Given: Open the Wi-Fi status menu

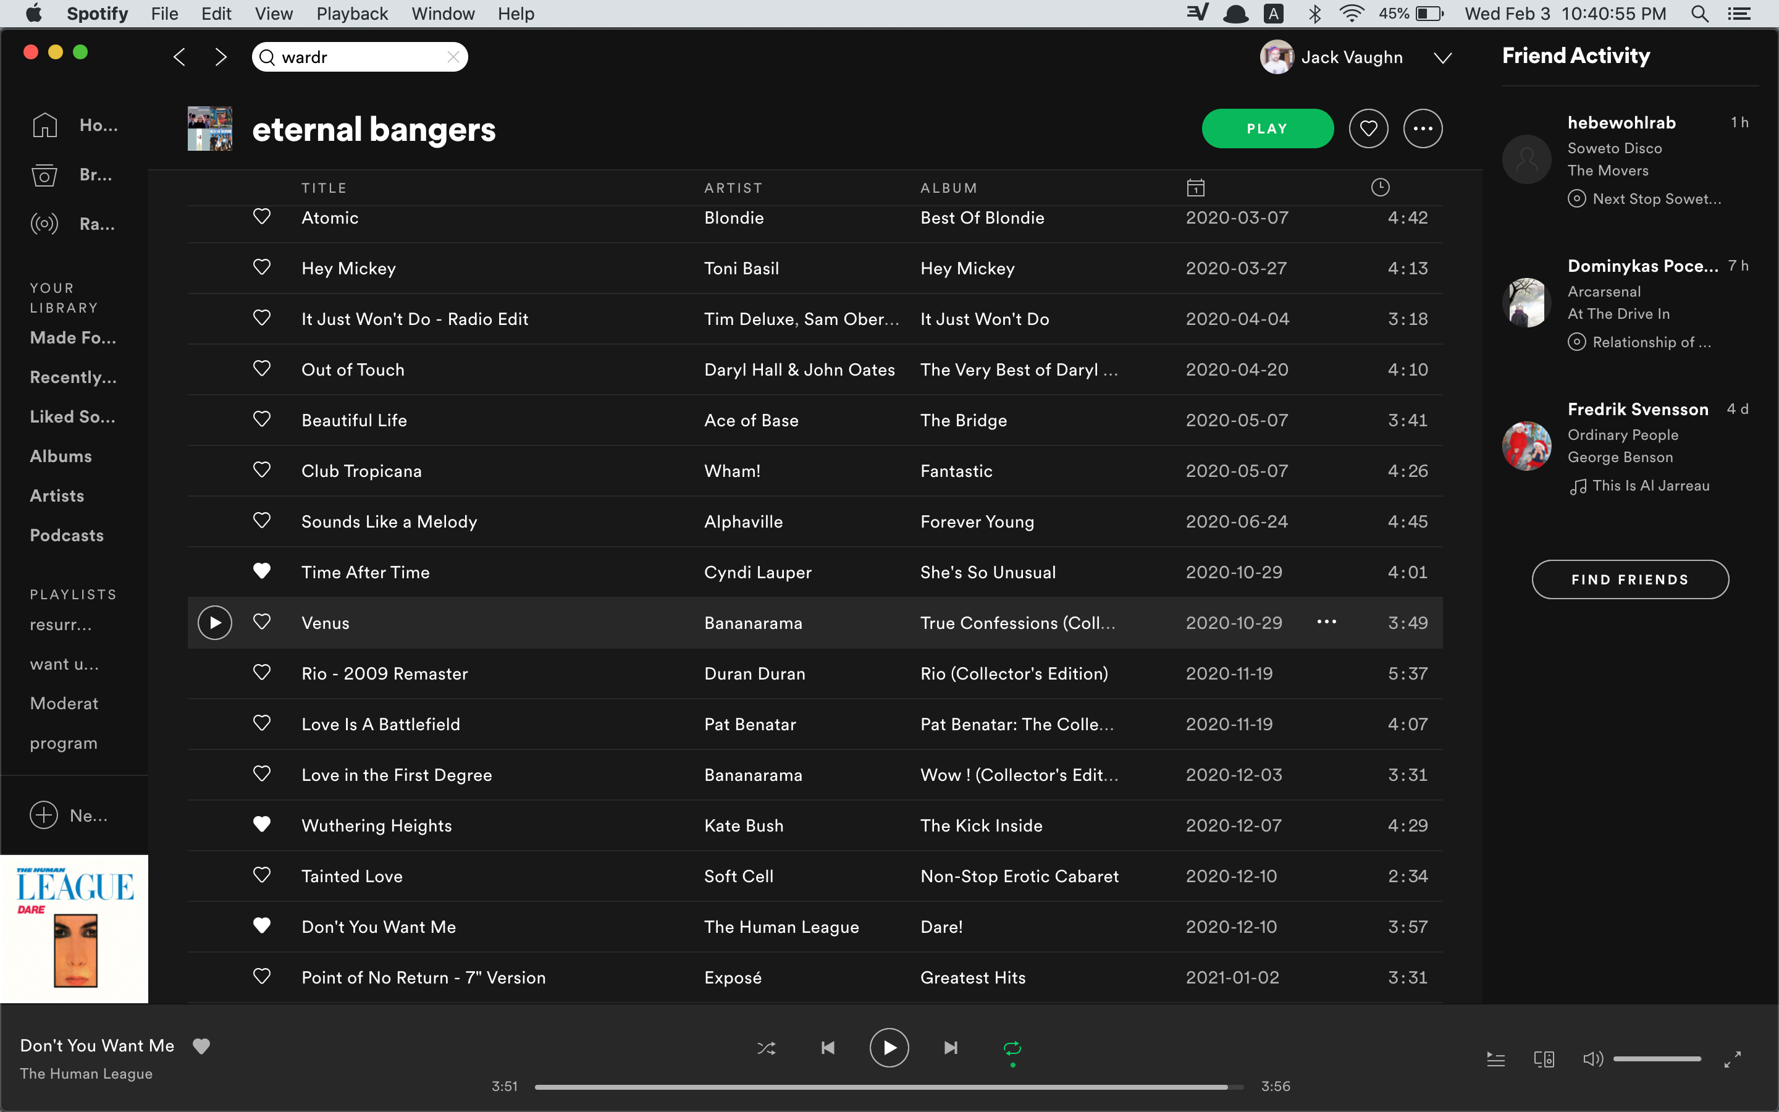Looking at the screenshot, I should point(1351,14).
